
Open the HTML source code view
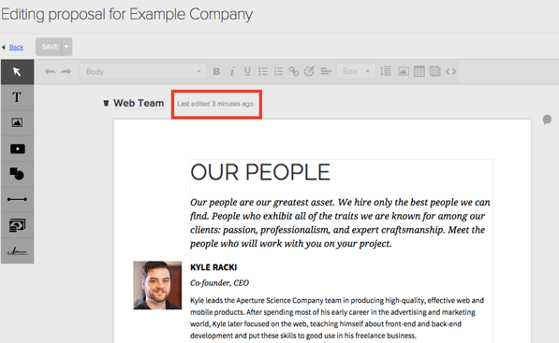tap(450, 72)
